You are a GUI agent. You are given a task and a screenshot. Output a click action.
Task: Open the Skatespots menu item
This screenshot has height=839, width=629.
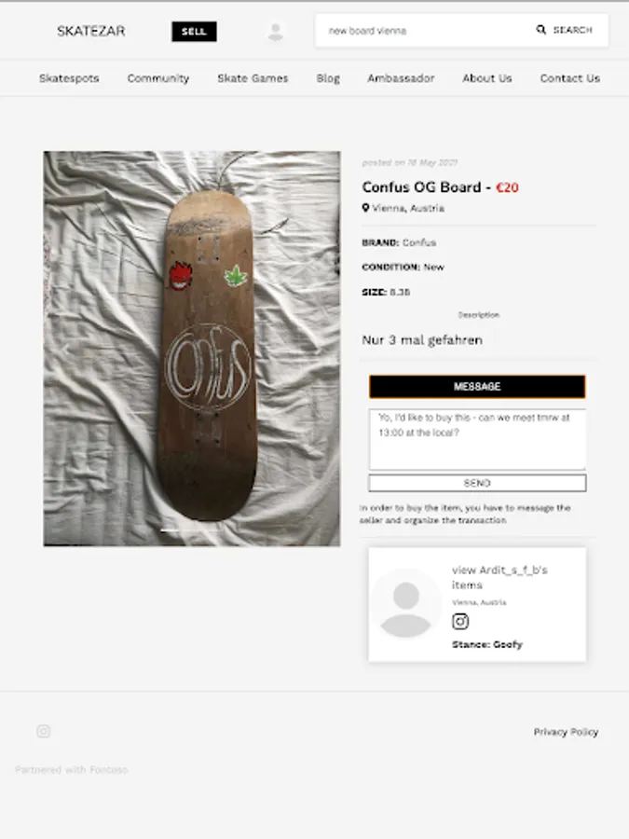(x=69, y=78)
